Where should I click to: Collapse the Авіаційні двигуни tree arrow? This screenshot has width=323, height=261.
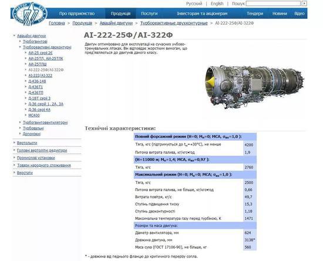point(15,36)
